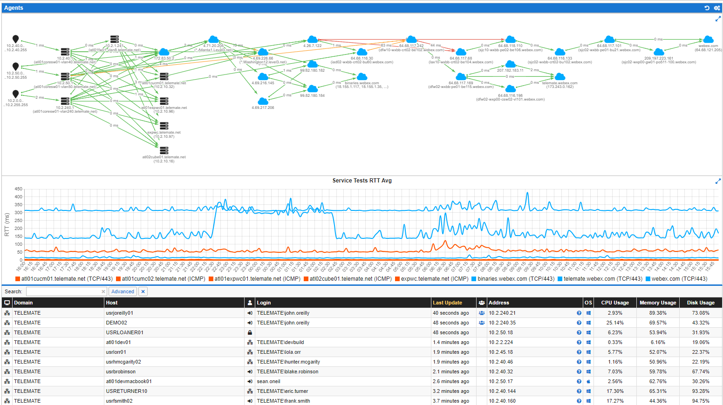Expand the network map panel
The height and width of the screenshot is (405, 723).
718,19
